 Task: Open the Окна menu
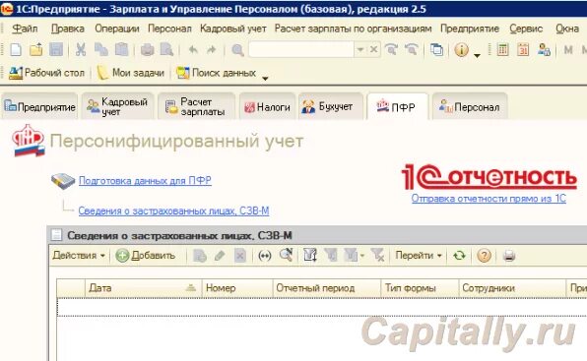point(566,29)
